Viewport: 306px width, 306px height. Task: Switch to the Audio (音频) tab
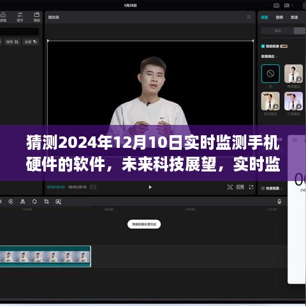pyautogui.click(x=279, y=17)
